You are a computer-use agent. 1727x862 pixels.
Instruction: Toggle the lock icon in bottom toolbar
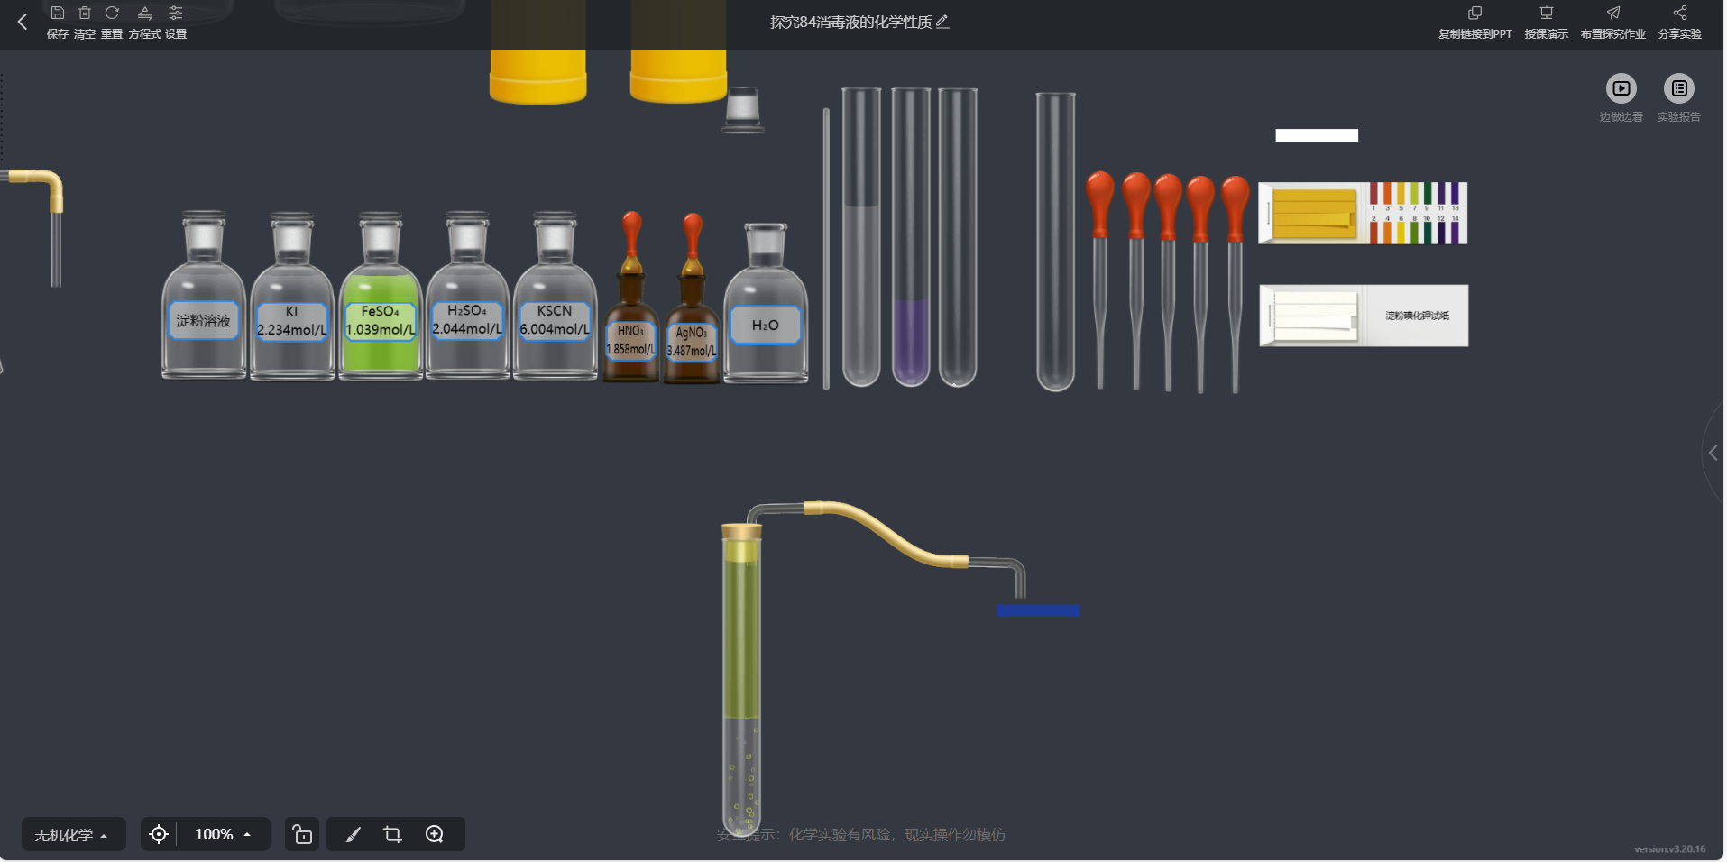pos(302,834)
